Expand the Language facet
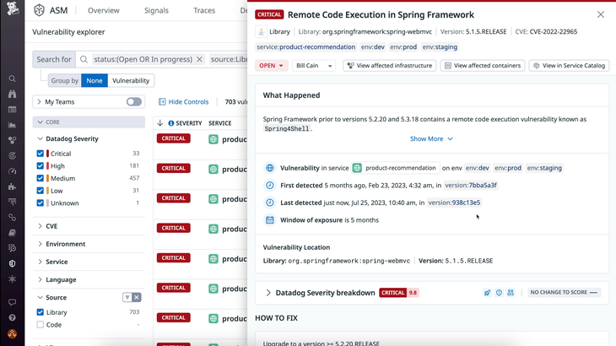 pos(40,279)
